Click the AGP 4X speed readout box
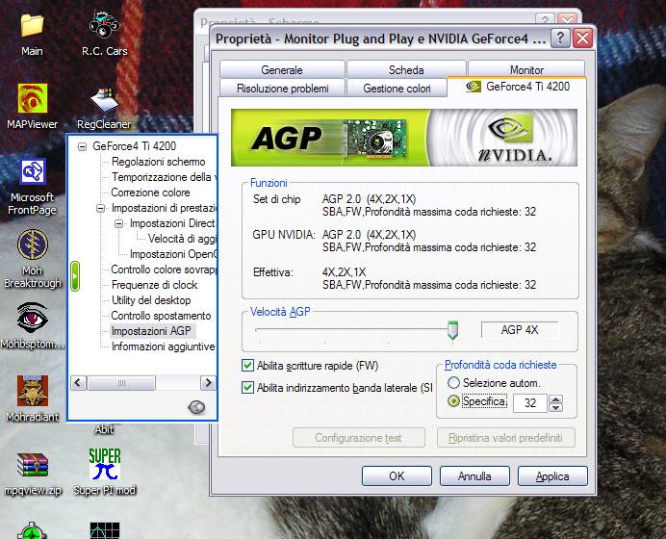666x539 pixels. (x=520, y=329)
